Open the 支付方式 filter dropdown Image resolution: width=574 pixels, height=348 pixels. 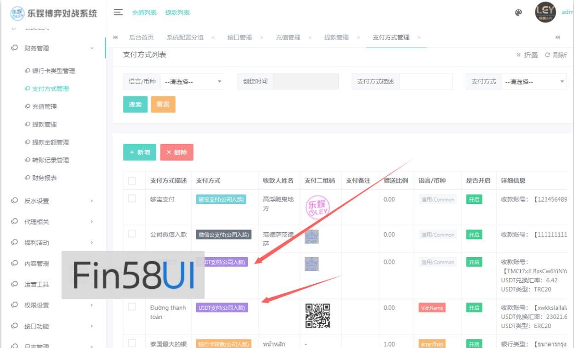tap(534, 81)
